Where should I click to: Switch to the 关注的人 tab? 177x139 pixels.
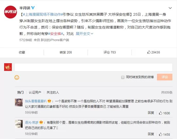pyautogui.click(x=53, y=92)
